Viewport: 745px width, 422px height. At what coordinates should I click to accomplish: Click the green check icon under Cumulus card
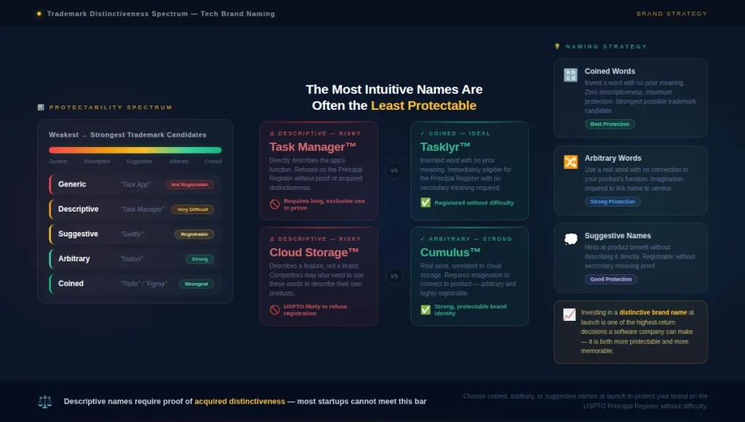425,310
